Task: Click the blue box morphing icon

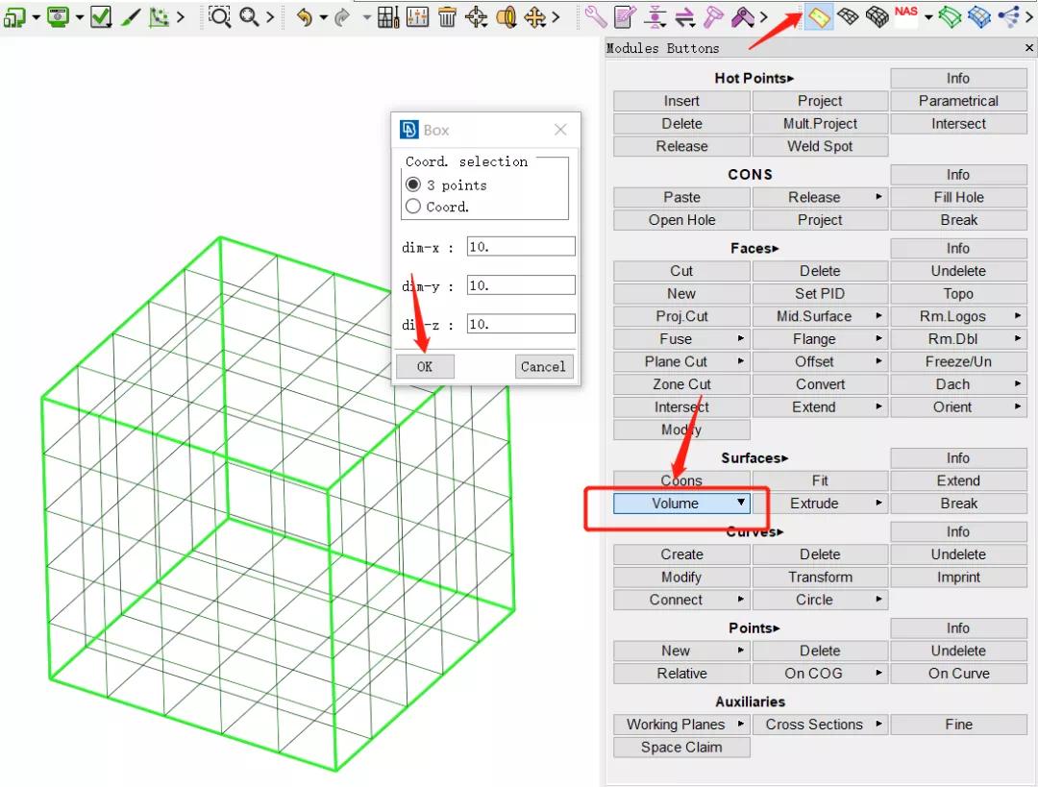Action: pos(979,16)
